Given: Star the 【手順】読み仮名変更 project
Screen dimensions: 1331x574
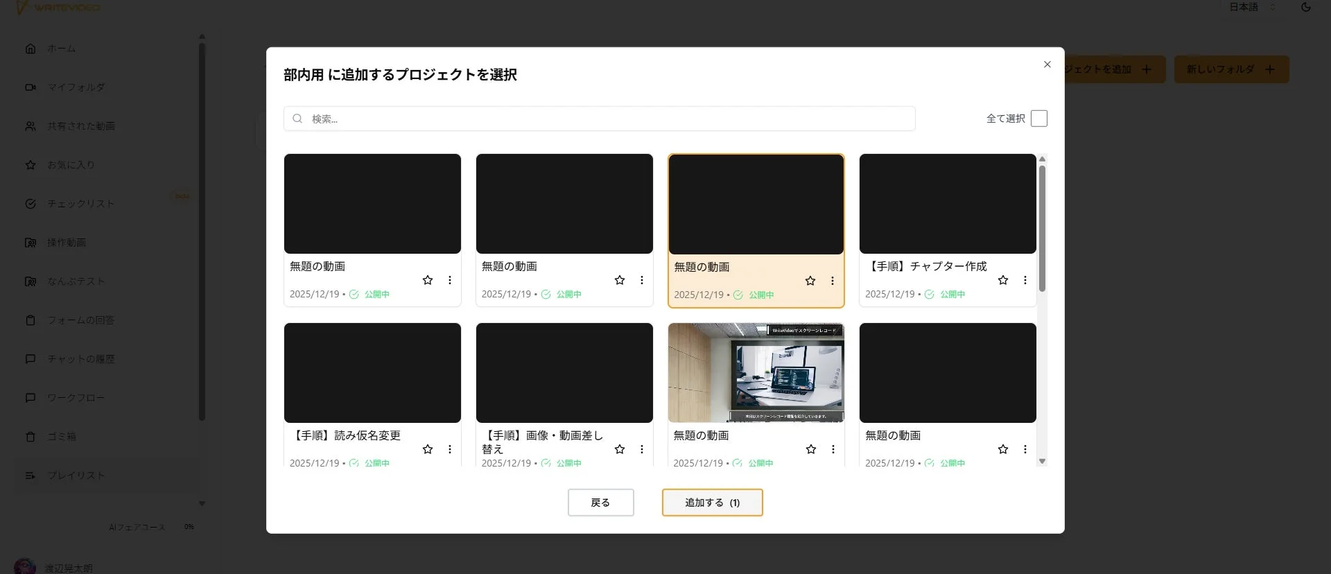Looking at the screenshot, I should tap(428, 449).
